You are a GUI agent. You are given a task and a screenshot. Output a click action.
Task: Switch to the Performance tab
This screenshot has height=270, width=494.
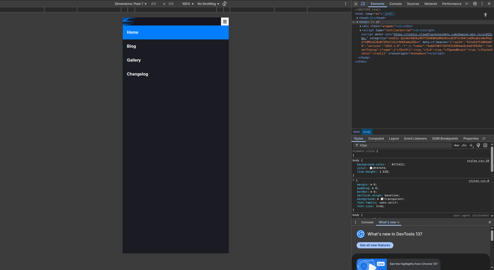point(452,4)
